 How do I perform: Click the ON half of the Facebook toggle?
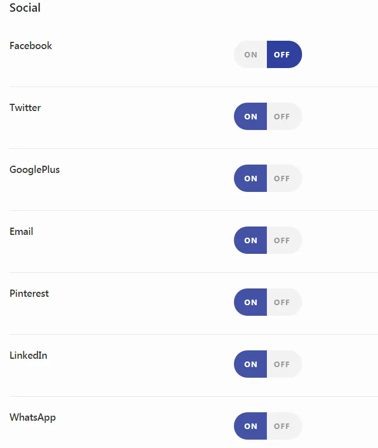point(251,55)
